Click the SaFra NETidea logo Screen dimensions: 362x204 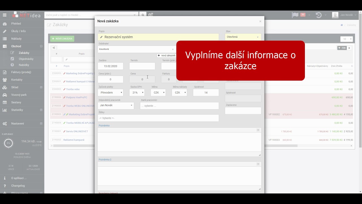(x=27, y=15)
